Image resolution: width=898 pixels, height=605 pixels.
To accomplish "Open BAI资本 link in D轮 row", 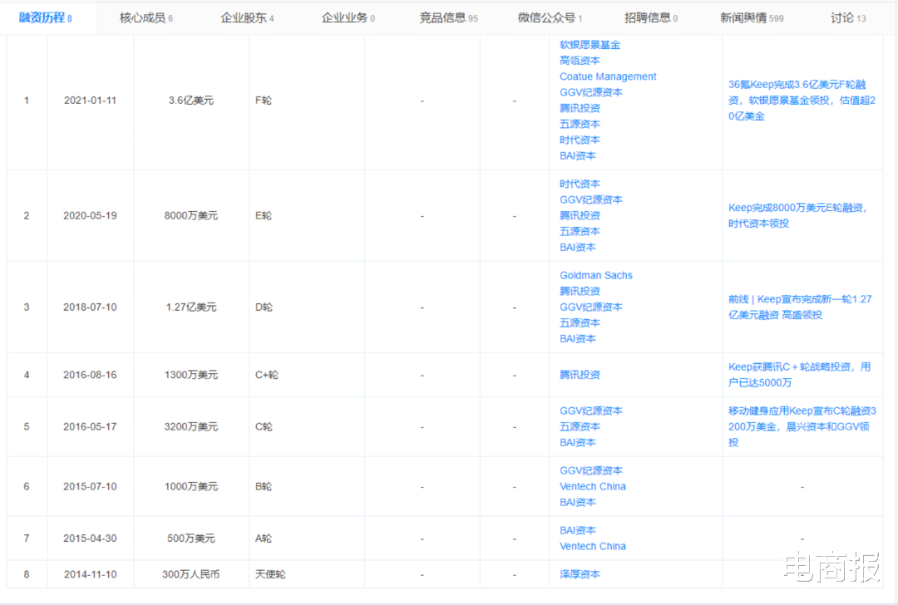I will [x=578, y=339].
